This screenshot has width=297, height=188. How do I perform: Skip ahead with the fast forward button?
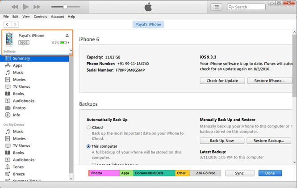37,7
